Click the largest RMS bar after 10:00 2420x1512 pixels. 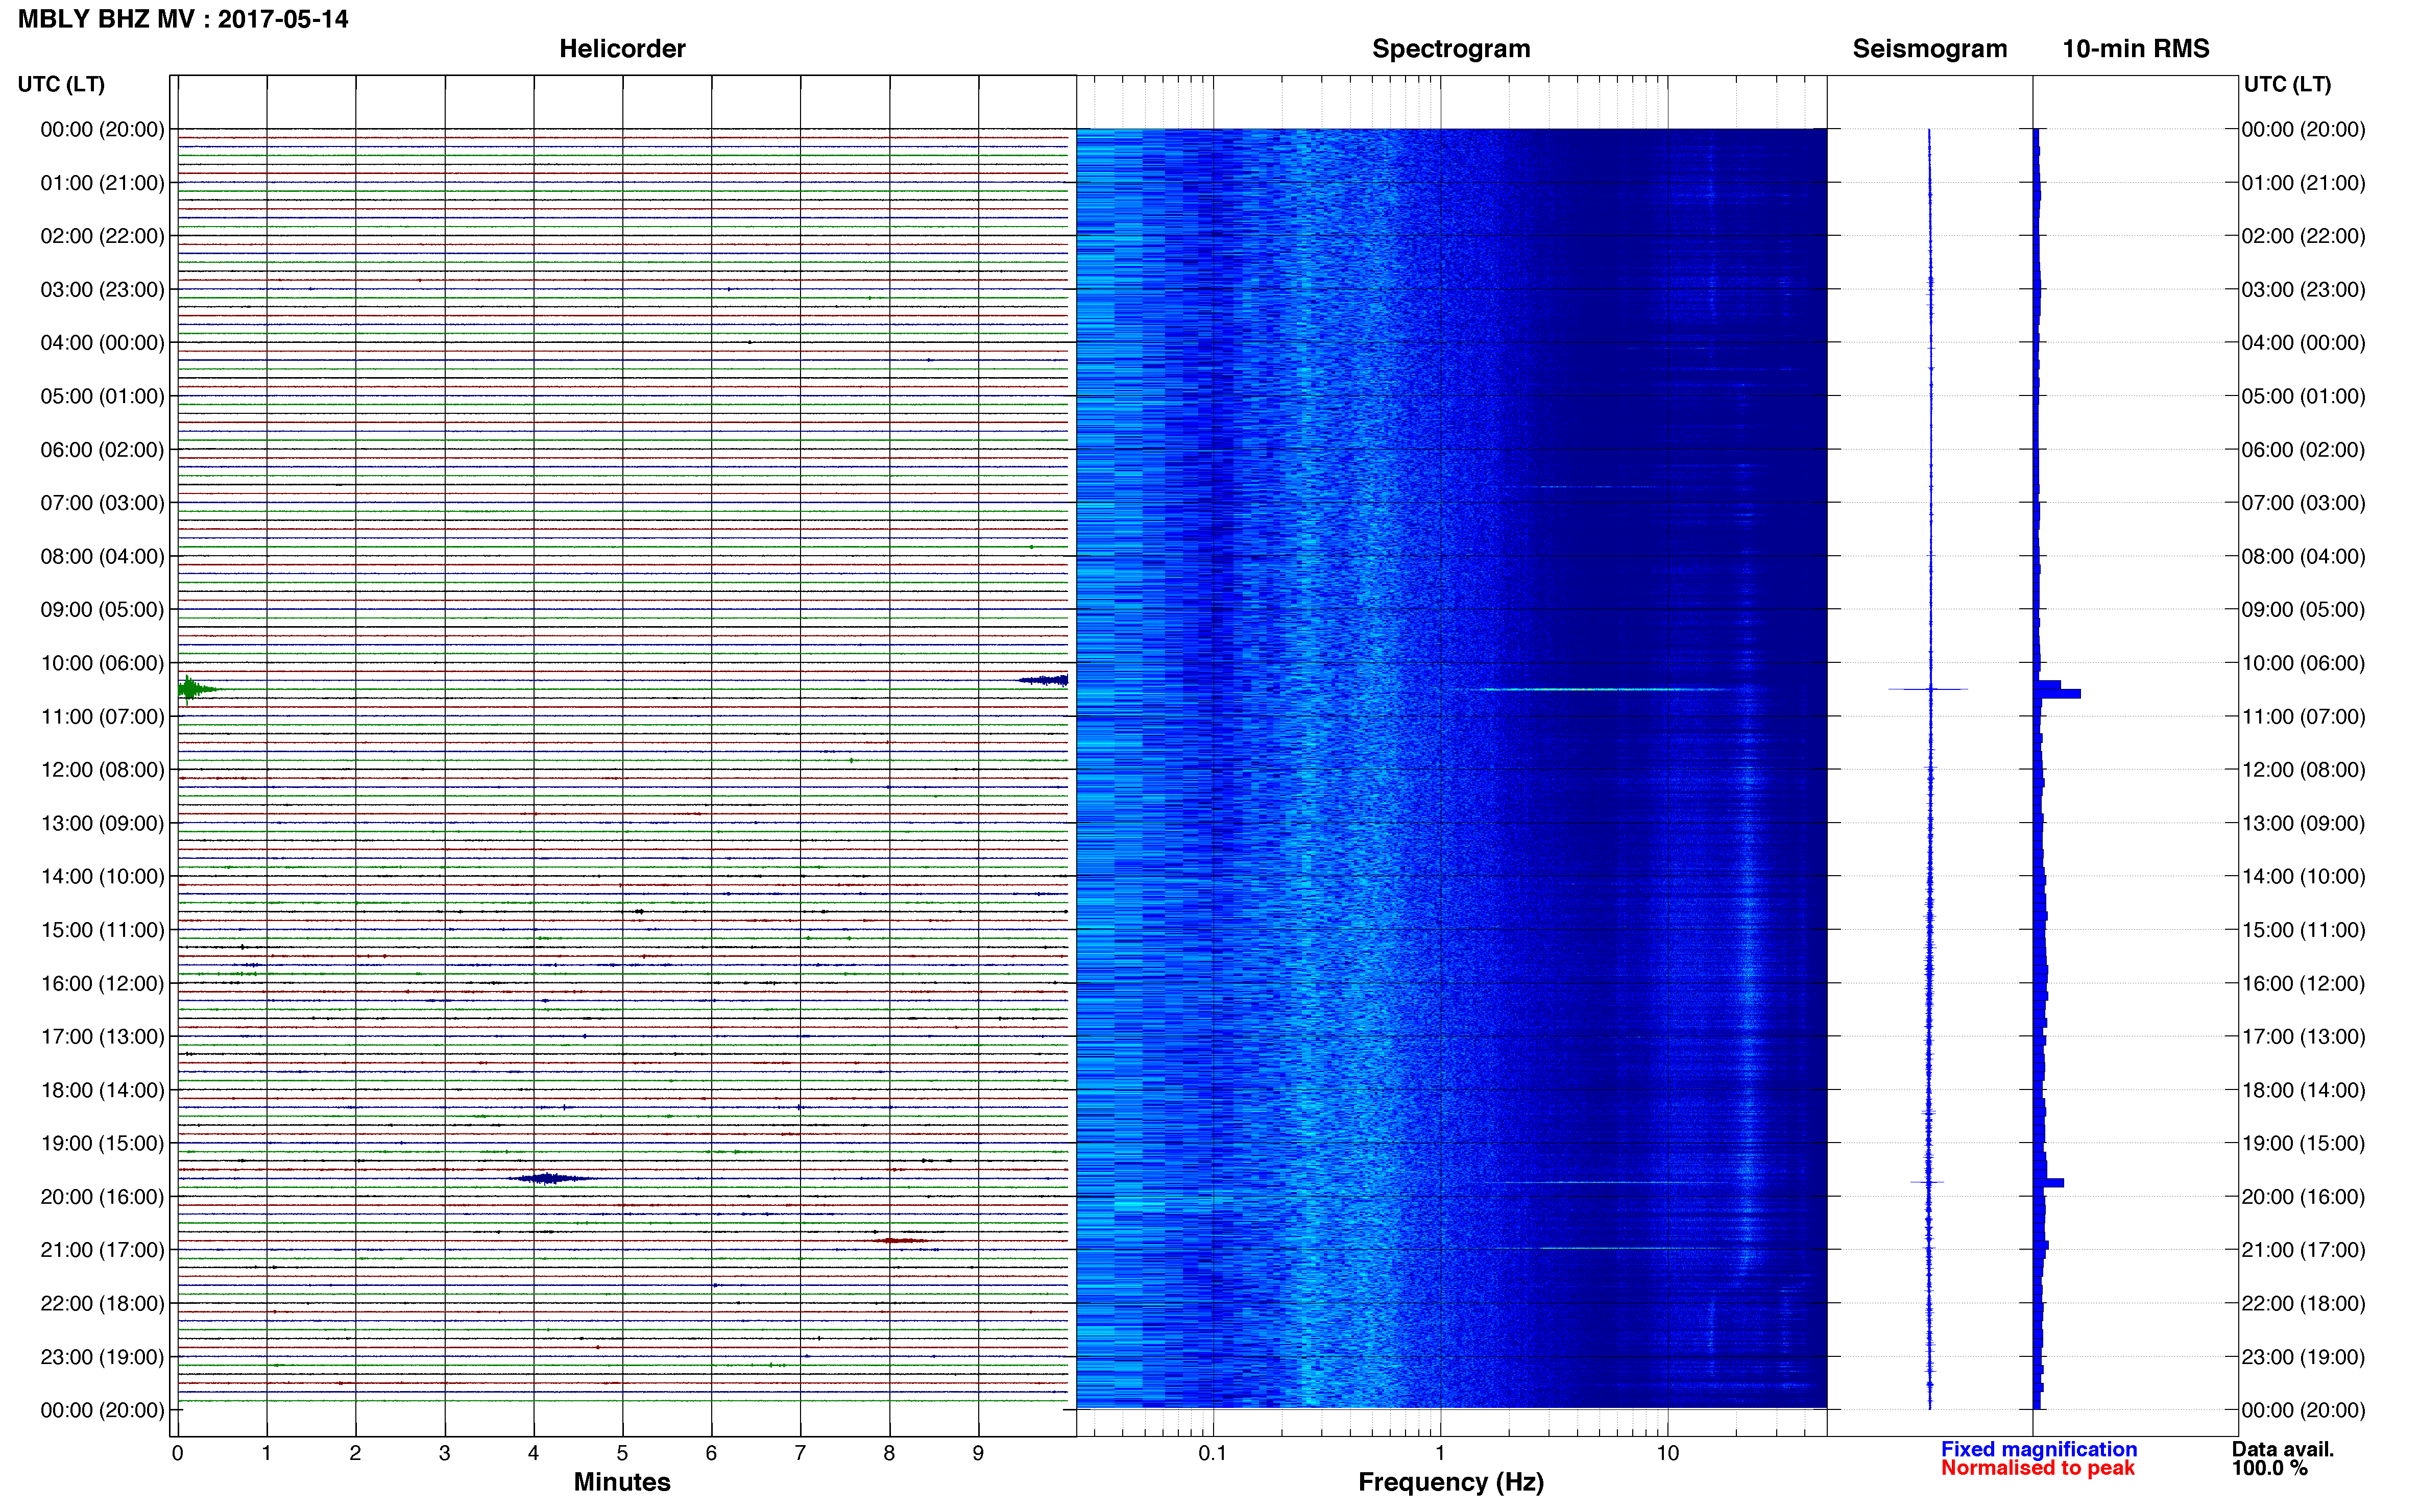click(x=2057, y=693)
